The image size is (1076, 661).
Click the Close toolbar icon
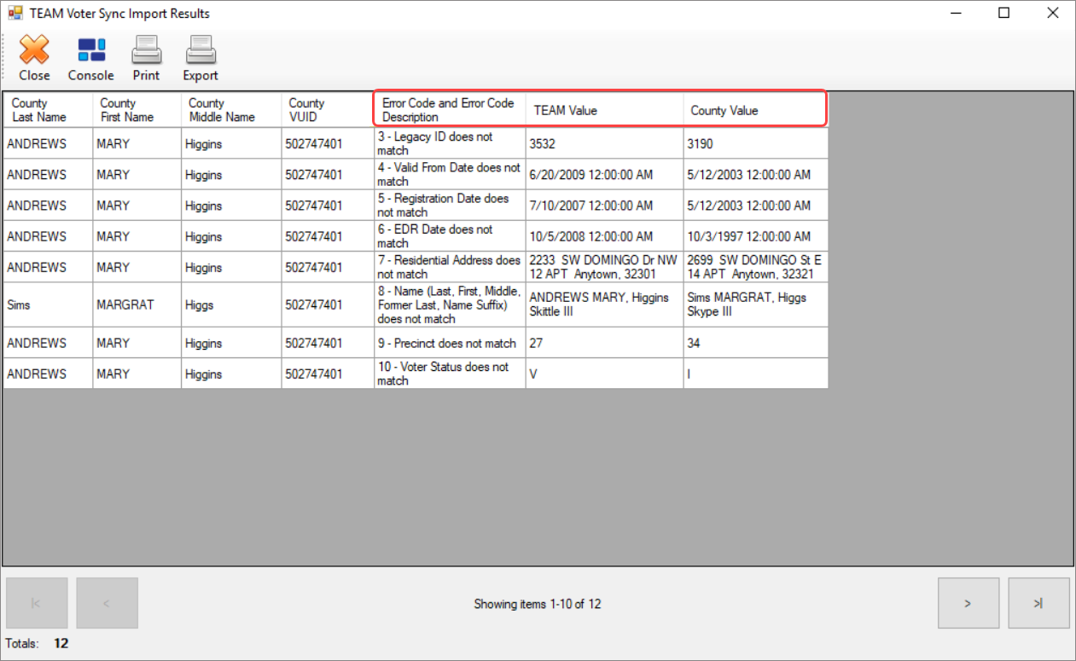click(x=34, y=58)
